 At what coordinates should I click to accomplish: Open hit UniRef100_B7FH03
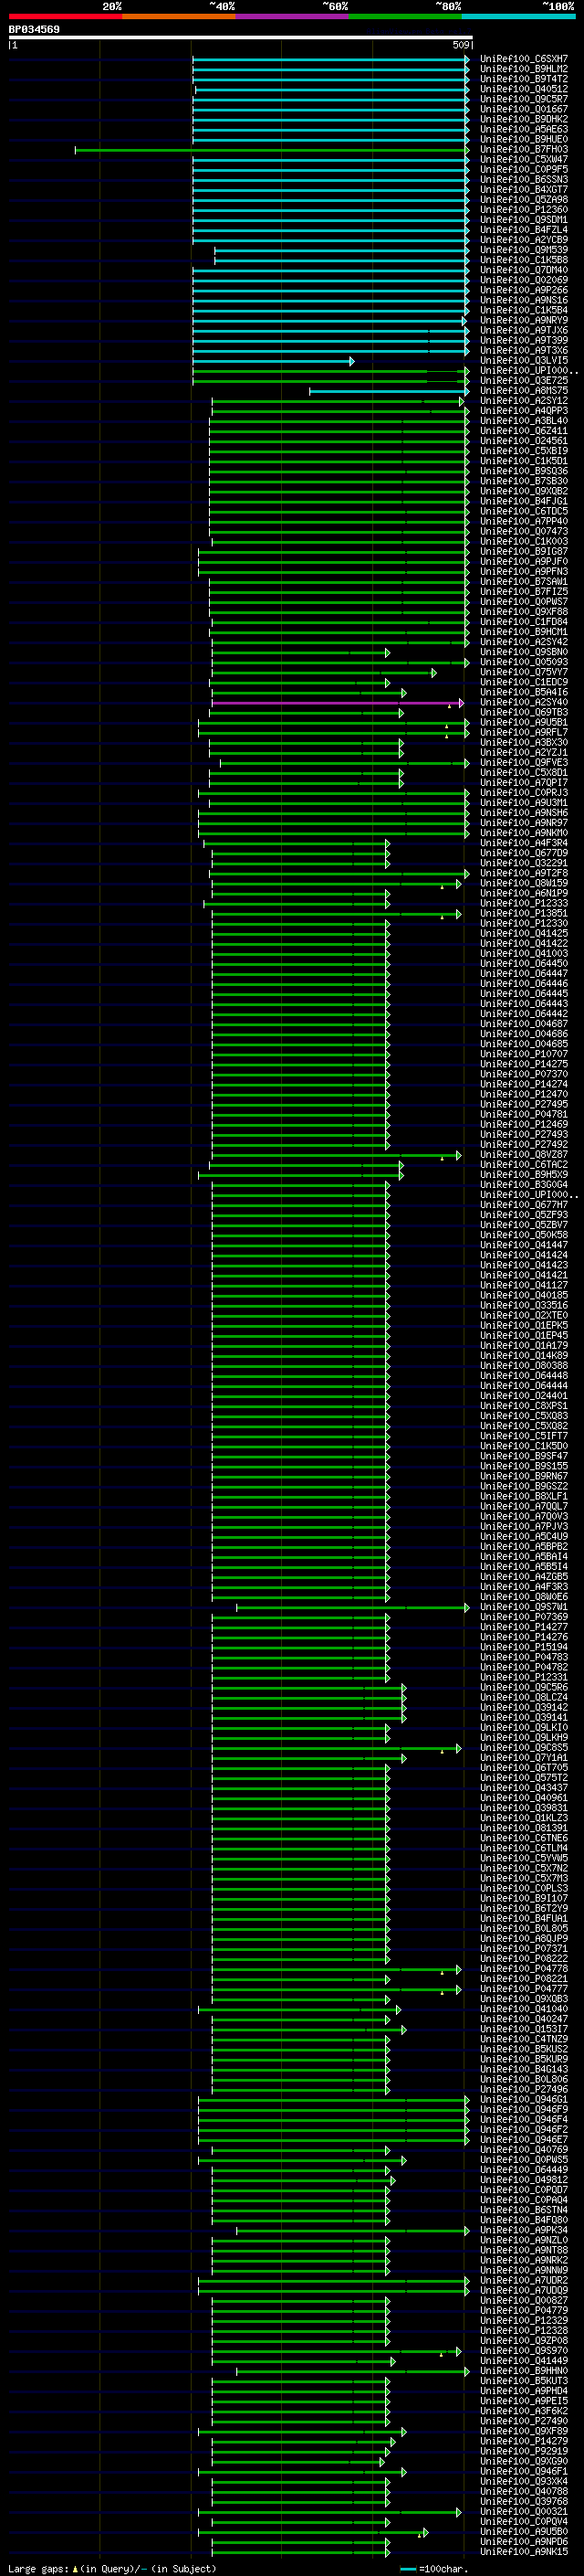tap(524, 150)
